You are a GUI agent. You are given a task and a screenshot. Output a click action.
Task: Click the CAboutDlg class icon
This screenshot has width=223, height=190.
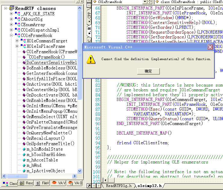pos(17,19)
